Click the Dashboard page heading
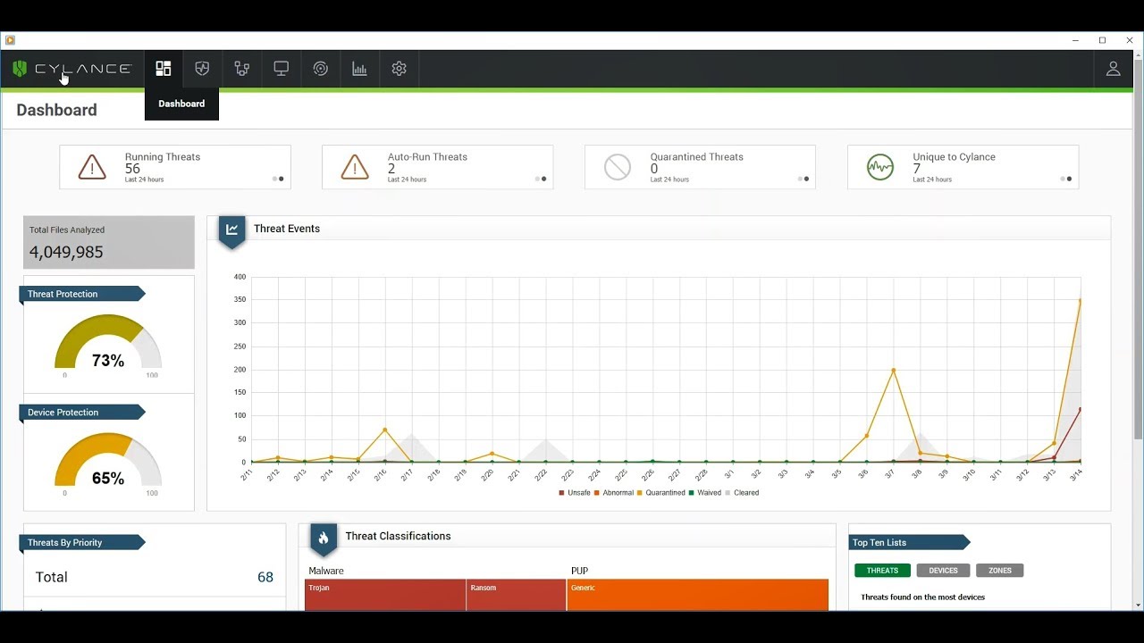The height and width of the screenshot is (643, 1144). click(x=56, y=110)
